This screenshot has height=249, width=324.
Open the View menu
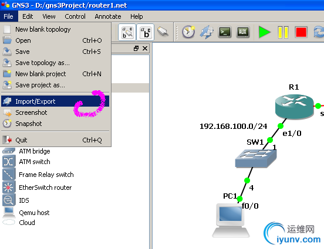click(49, 16)
